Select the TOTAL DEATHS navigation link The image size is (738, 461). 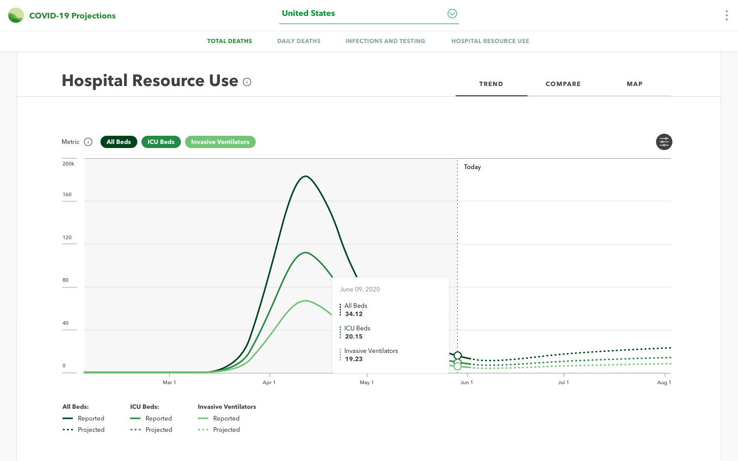229,41
